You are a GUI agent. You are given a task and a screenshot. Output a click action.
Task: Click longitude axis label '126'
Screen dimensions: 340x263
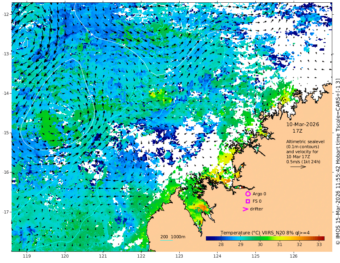(x=294, y=256)
